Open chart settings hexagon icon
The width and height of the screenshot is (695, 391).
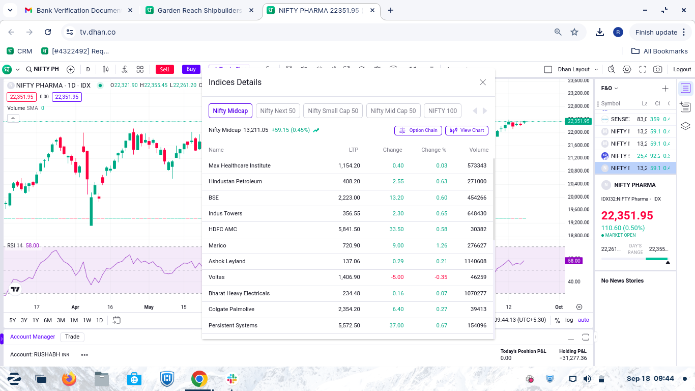[627, 69]
